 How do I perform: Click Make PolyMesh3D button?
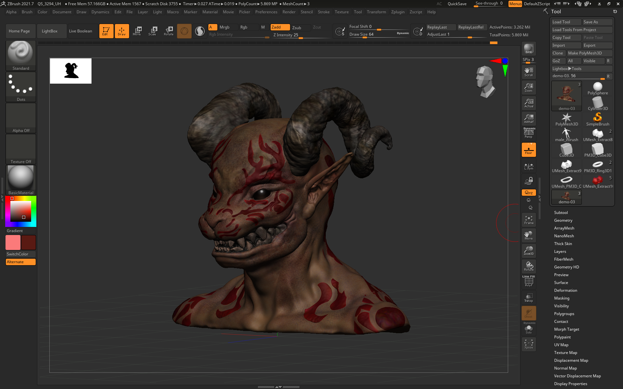click(x=590, y=53)
